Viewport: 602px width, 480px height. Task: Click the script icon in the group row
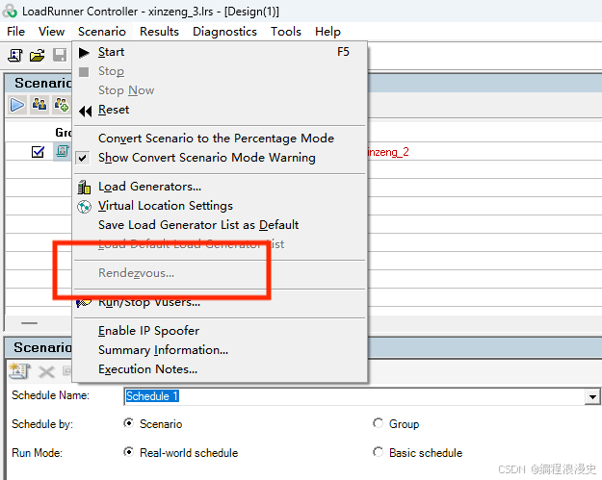click(x=63, y=151)
